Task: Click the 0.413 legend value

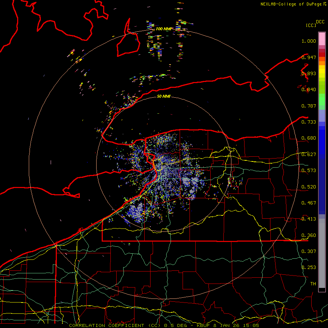Action: click(309, 219)
